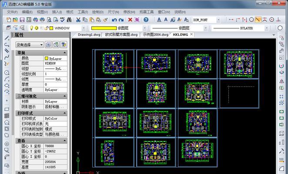Switch to the Drawing1.dwg tab
This screenshot has width=288, height=174.
click(x=89, y=34)
